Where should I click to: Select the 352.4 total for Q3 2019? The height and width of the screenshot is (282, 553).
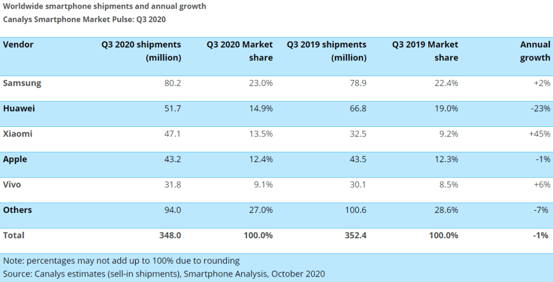(355, 236)
